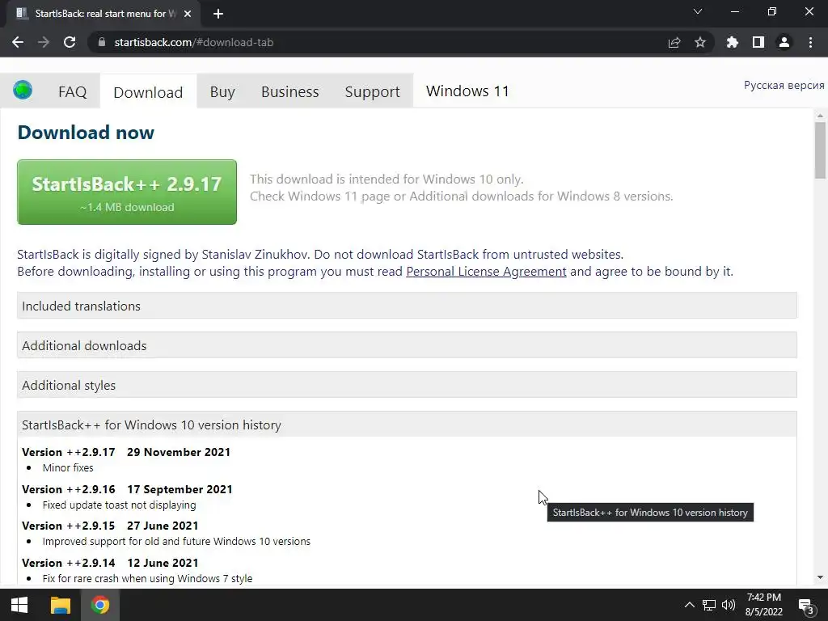Open tab search chevron in title bar
828x621 pixels.
click(698, 11)
